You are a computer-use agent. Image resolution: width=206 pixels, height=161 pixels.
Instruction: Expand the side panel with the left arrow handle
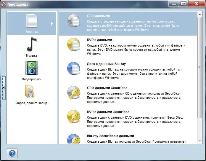(x=4, y=87)
